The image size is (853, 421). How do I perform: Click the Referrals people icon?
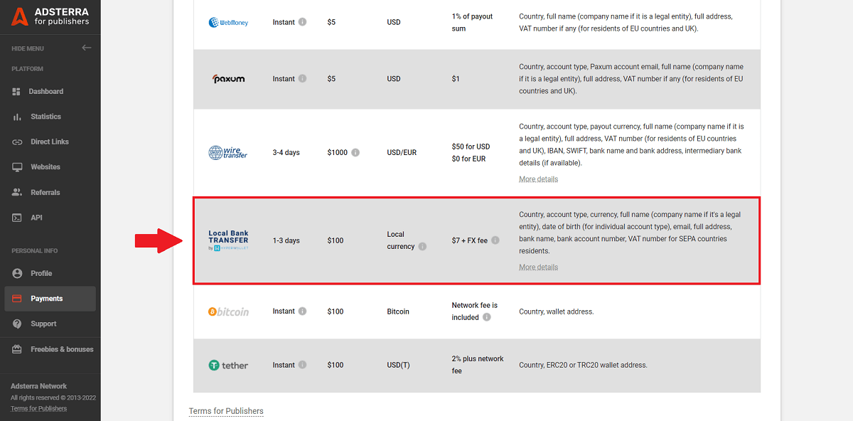[17, 193]
